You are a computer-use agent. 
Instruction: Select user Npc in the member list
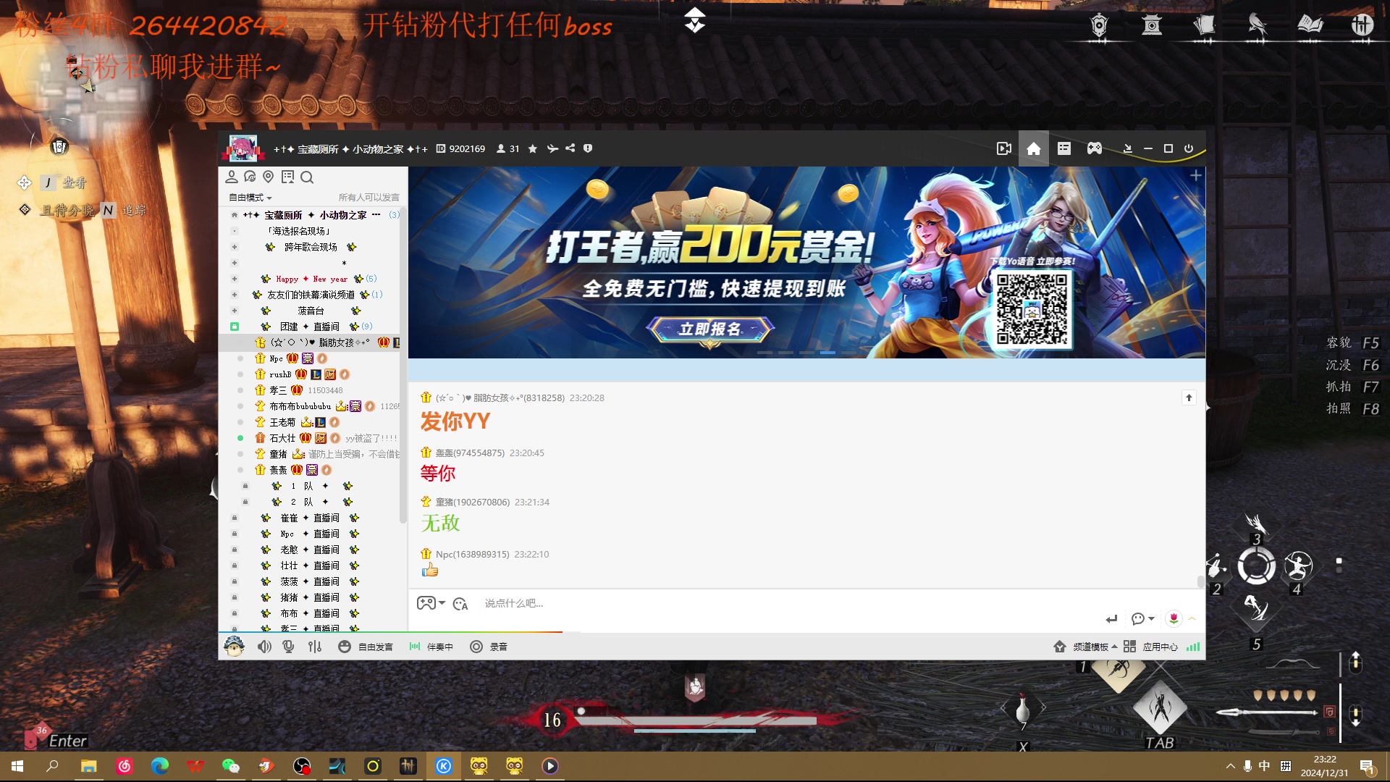276,358
